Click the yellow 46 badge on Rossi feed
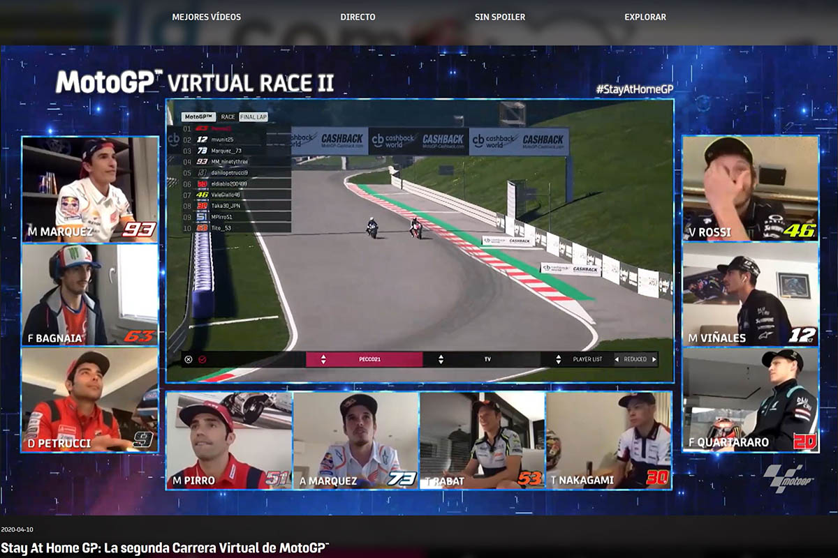This screenshot has height=558, width=838. click(x=800, y=230)
